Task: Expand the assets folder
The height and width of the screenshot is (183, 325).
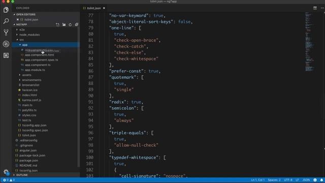Action: (27, 75)
